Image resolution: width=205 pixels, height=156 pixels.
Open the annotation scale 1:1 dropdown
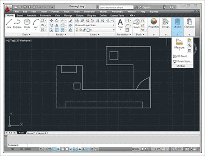[158, 149]
